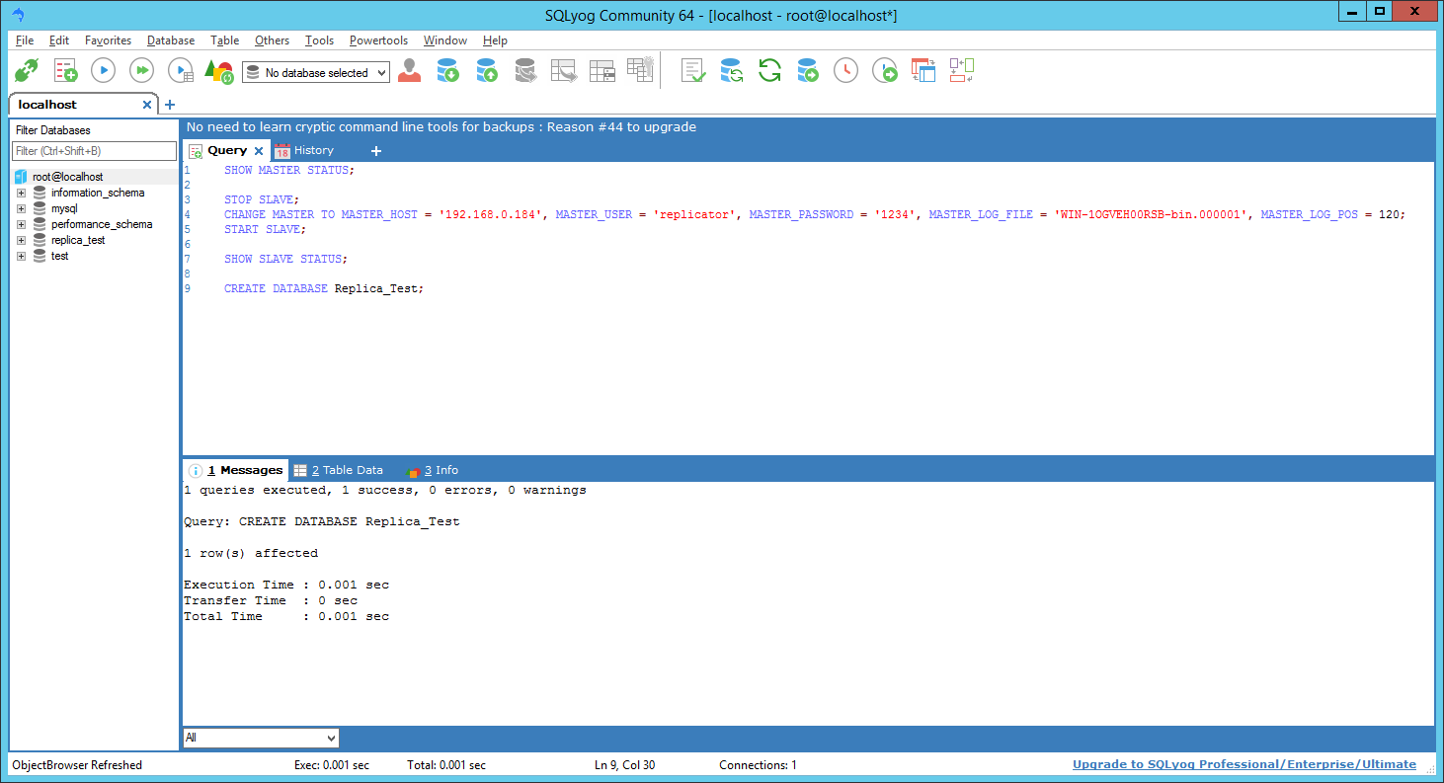This screenshot has height=783, width=1444.
Task: Click the grayed-out database script icon
Action: [524, 71]
